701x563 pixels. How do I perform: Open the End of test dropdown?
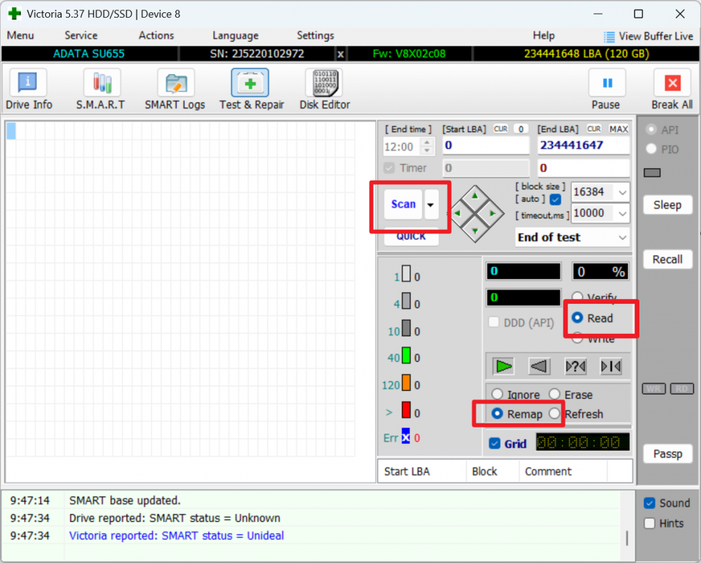pos(572,237)
